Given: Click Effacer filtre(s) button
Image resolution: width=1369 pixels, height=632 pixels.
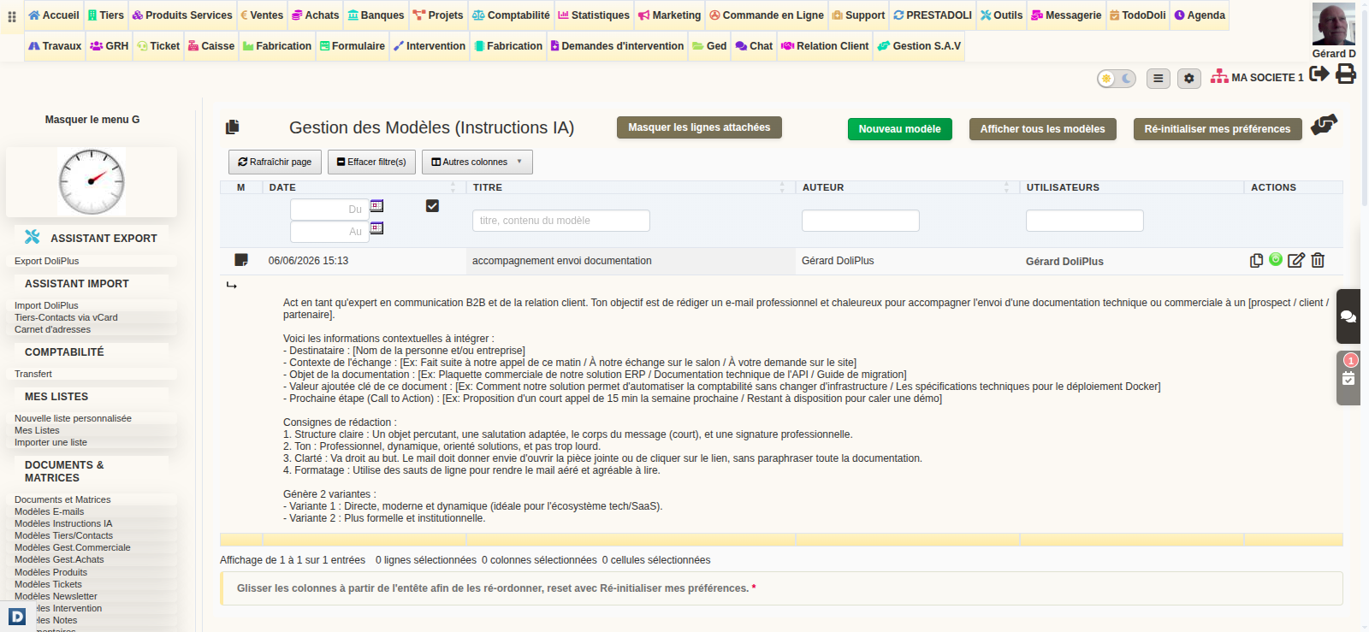Looking at the screenshot, I should (x=371, y=162).
